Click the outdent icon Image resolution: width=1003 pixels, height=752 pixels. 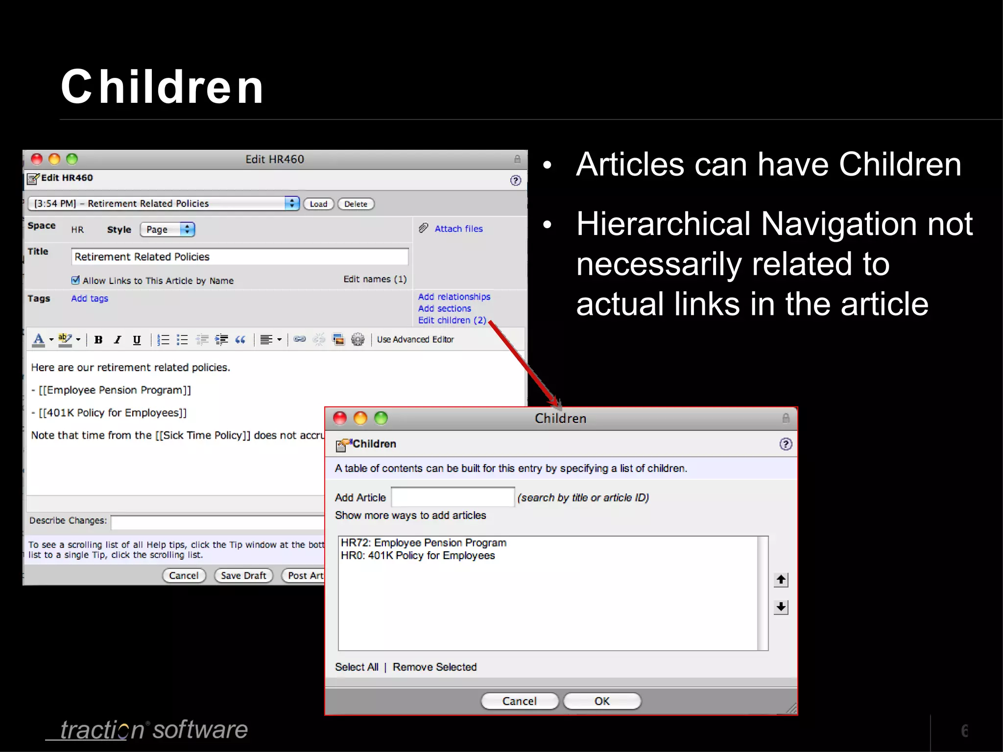click(202, 339)
